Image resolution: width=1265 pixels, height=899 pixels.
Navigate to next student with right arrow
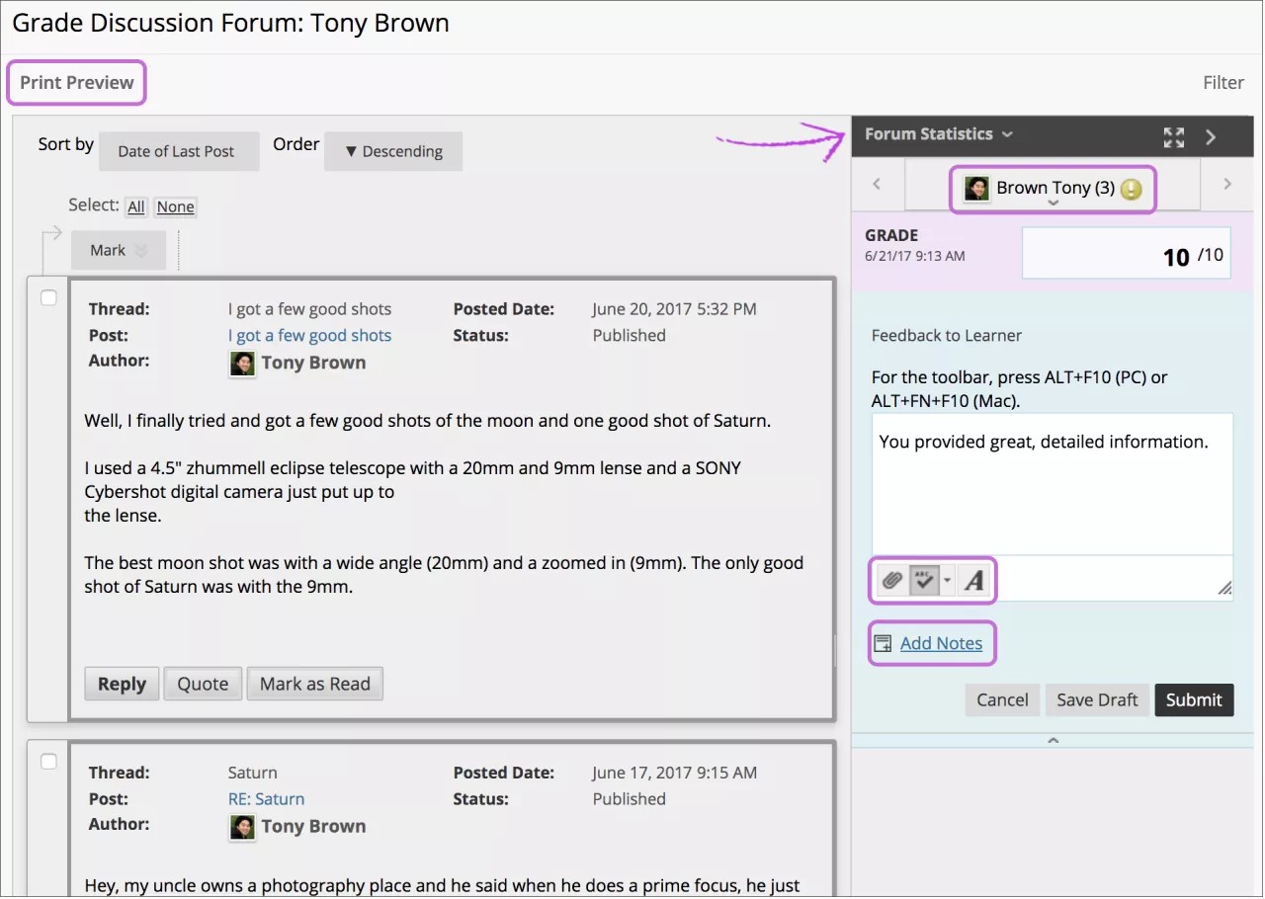tap(1227, 184)
